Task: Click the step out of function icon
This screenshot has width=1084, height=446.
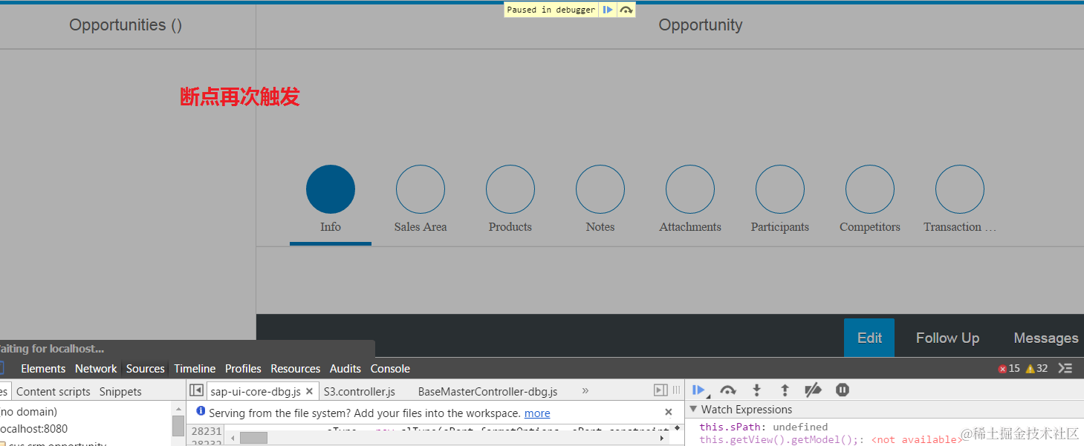Action: (x=785, y=390)
